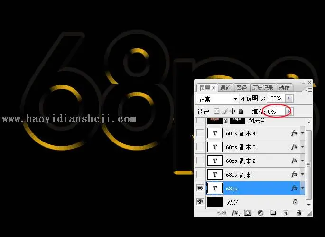Click the fx icon on 68ps 副本 3 layer

point(294,147)
